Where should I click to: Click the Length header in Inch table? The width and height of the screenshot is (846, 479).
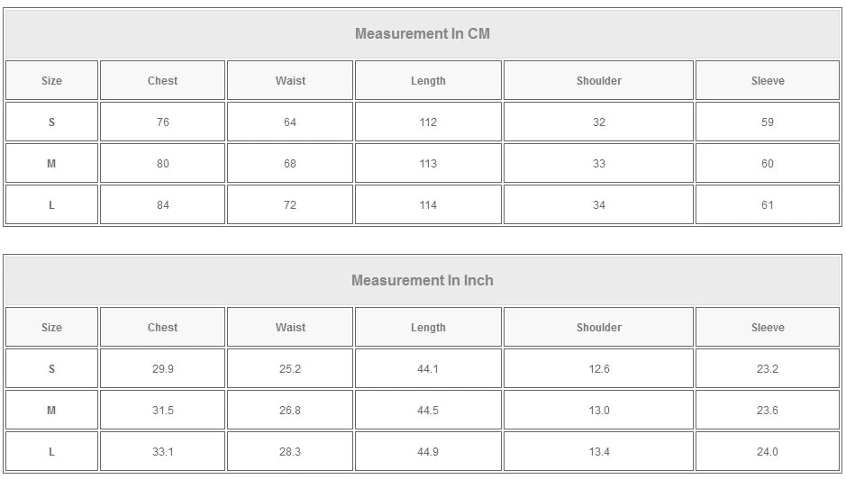[x=428, y=328]
